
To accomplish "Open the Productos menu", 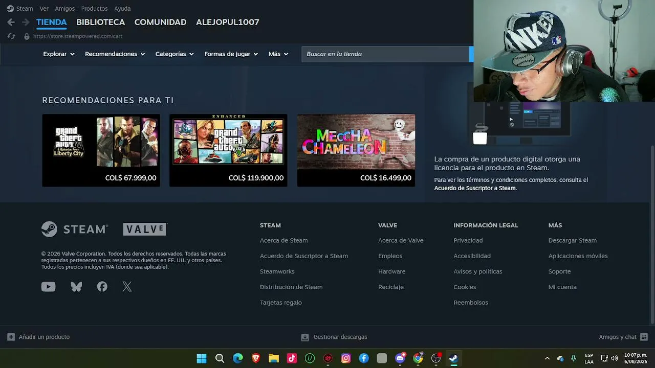I will [x=94, y=9].
